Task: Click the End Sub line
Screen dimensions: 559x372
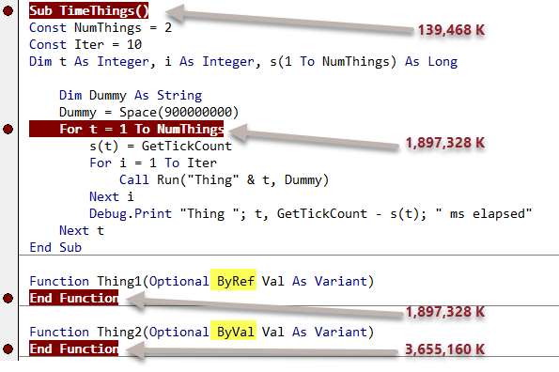Action: pos(55,247)
